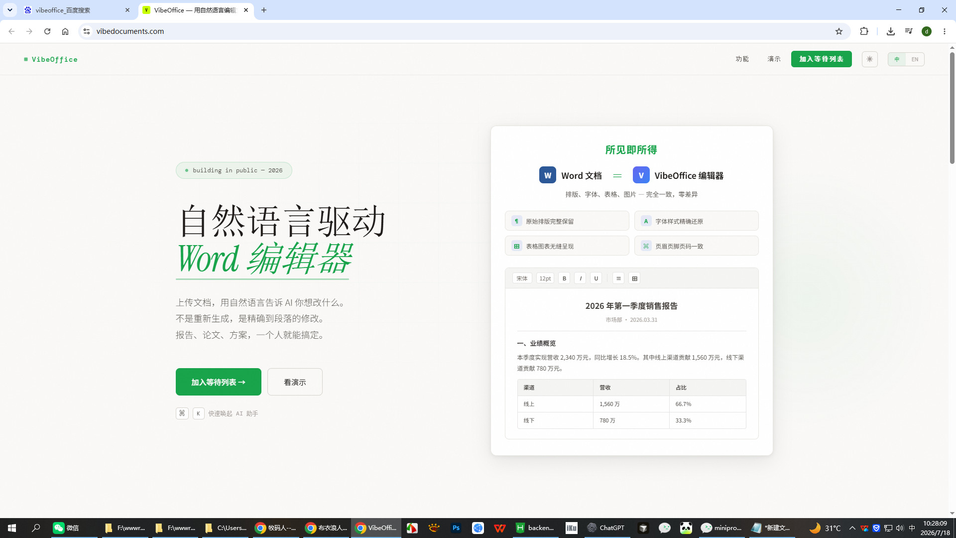Click the 1,560 万 table cell
Viewport: 956px width, 538px height.
pyautogui.click(x=631, y=404)
